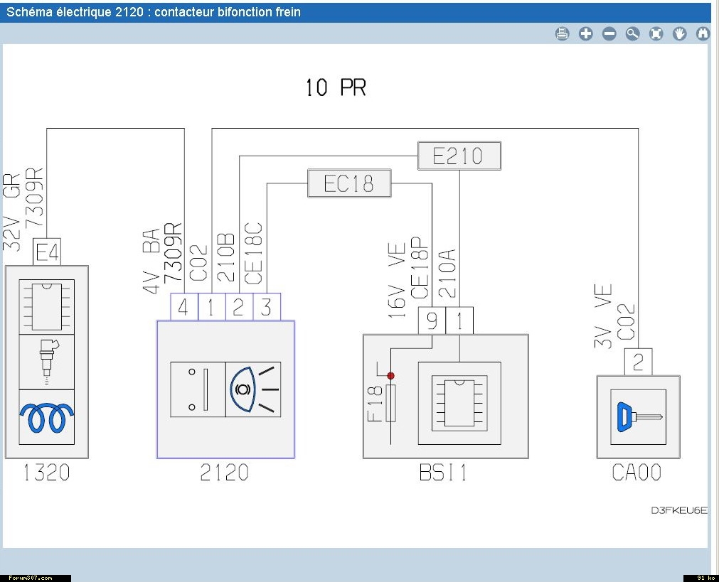Click the F18 fuse symbol in BSI1
The height and width of the screenshot is (582, 719).
tap(390, 403)
